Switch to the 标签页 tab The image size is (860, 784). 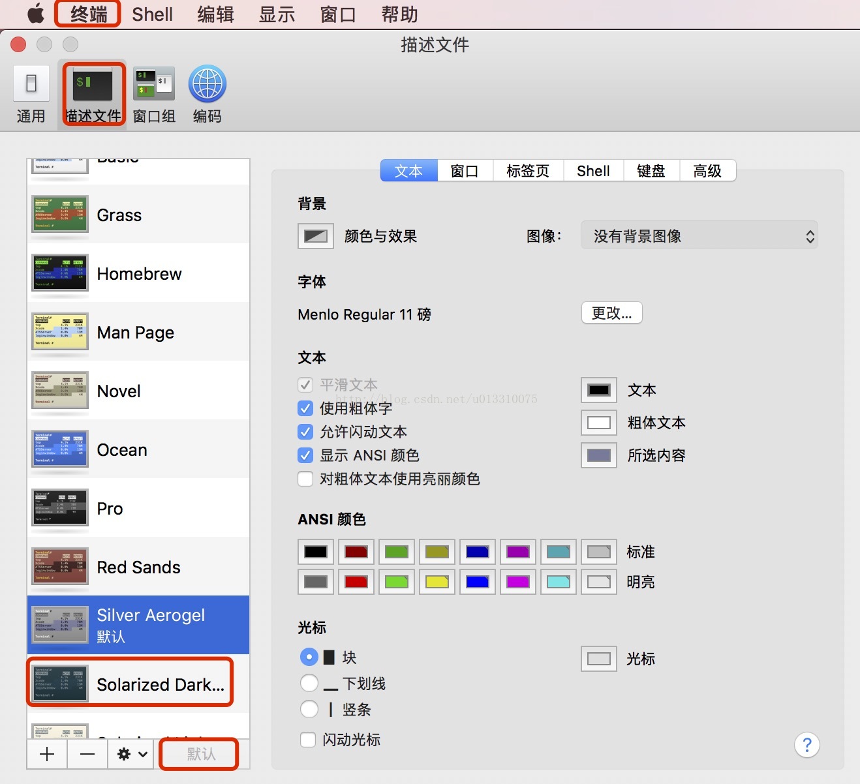point(529,171)
